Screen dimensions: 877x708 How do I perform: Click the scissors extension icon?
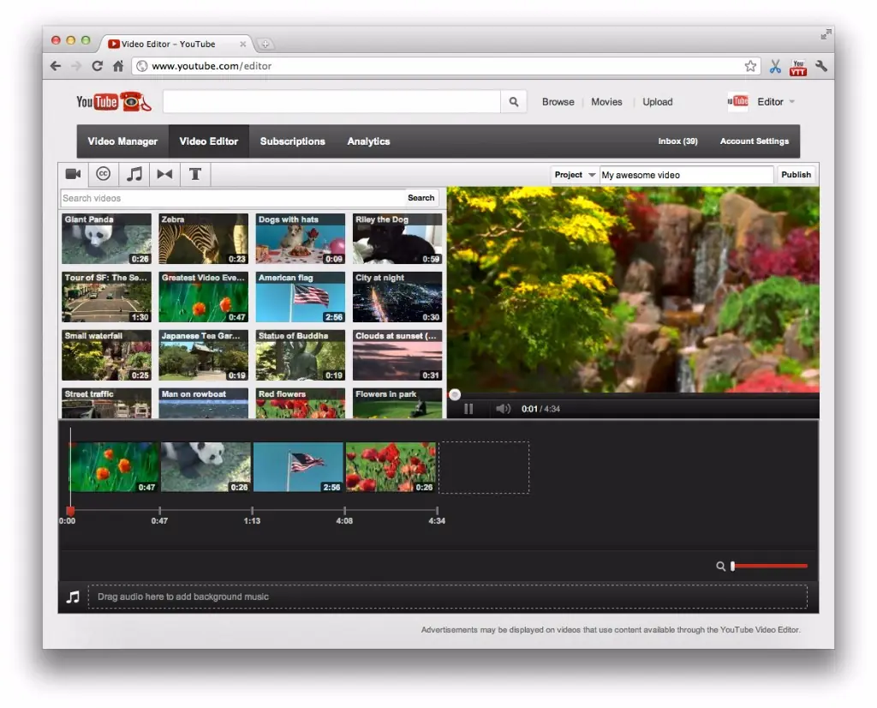[x=775, y=66]
